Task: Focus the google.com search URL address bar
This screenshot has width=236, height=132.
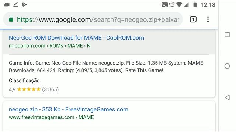Action: tap(93, 19)
